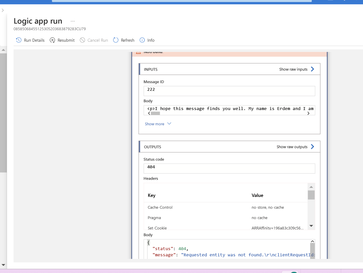Click the "status": 404 line in Body

[x=170, y=249]
